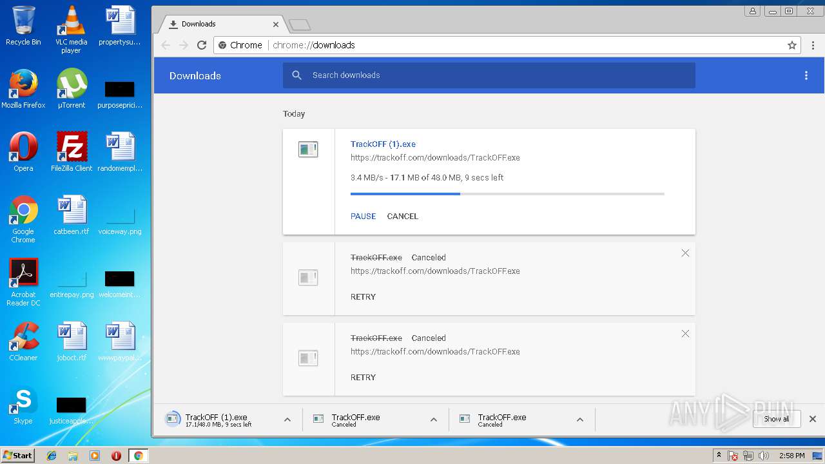Select the justiceapple file on desktop
The image size is (825, 464).
coord(71,410)
